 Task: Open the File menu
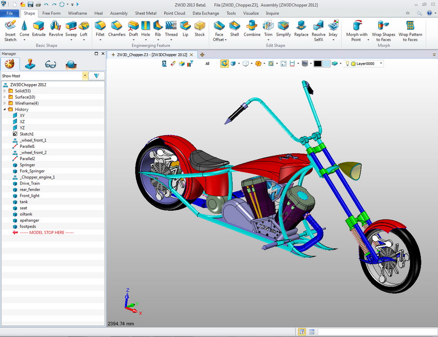10,13
